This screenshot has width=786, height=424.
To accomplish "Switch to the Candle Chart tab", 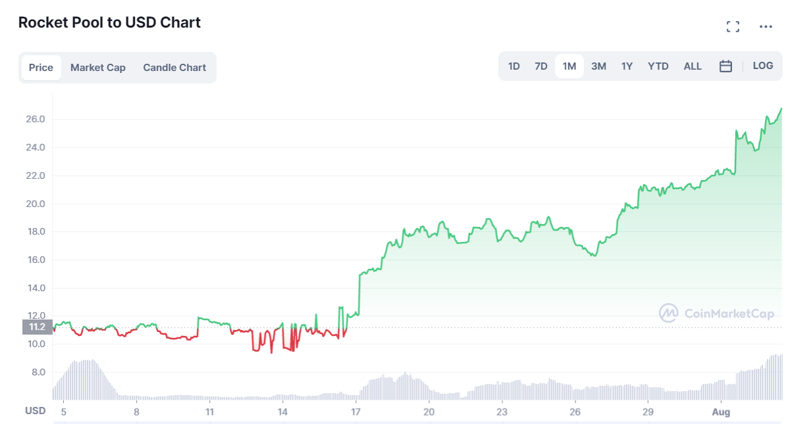I will click(174, 68).
